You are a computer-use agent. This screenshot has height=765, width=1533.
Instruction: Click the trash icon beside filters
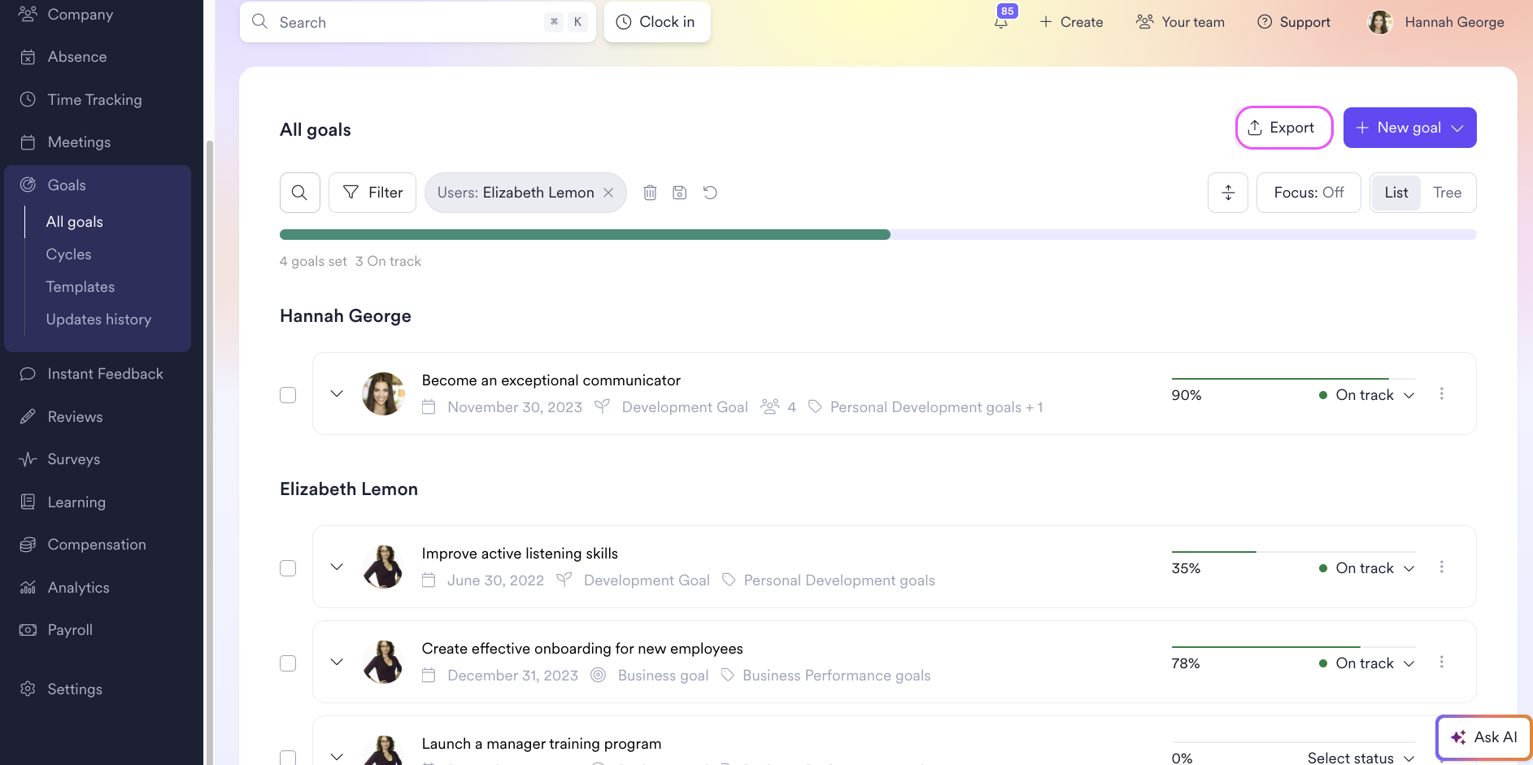[650, 193]
